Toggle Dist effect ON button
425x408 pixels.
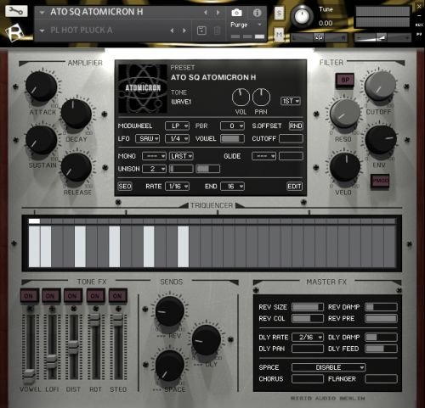click(73, 296)
